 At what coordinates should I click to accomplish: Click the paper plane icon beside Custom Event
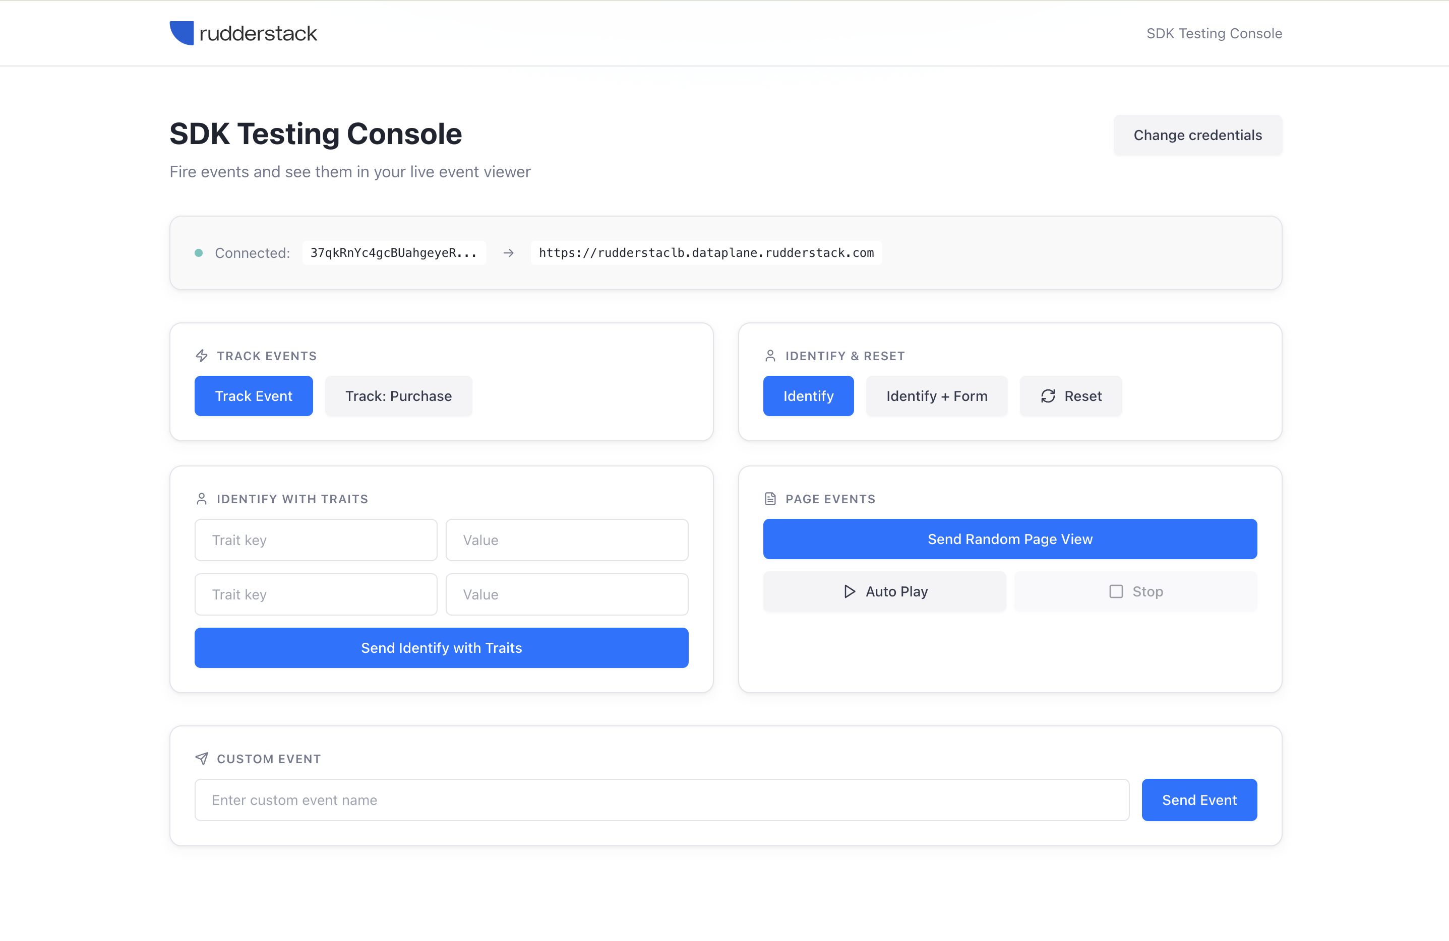201,759
